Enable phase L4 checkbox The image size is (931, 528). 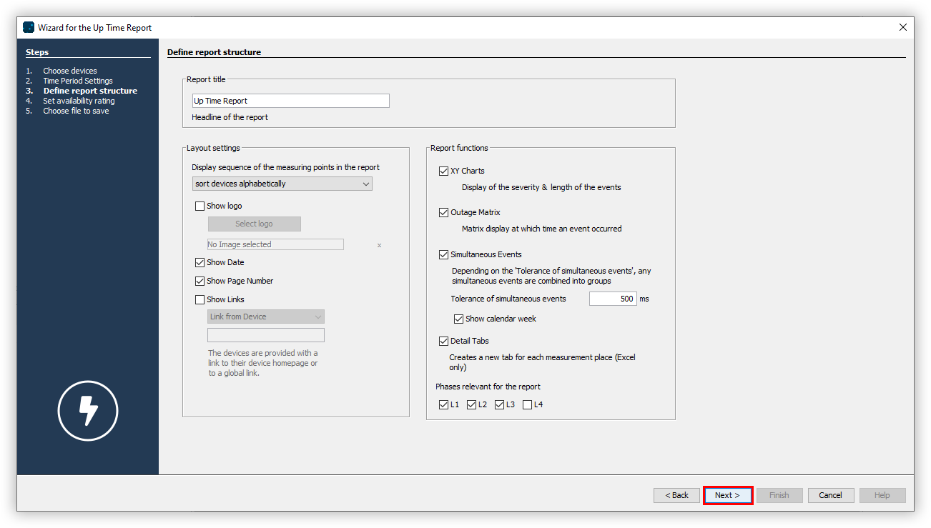(x=528, y=405)
